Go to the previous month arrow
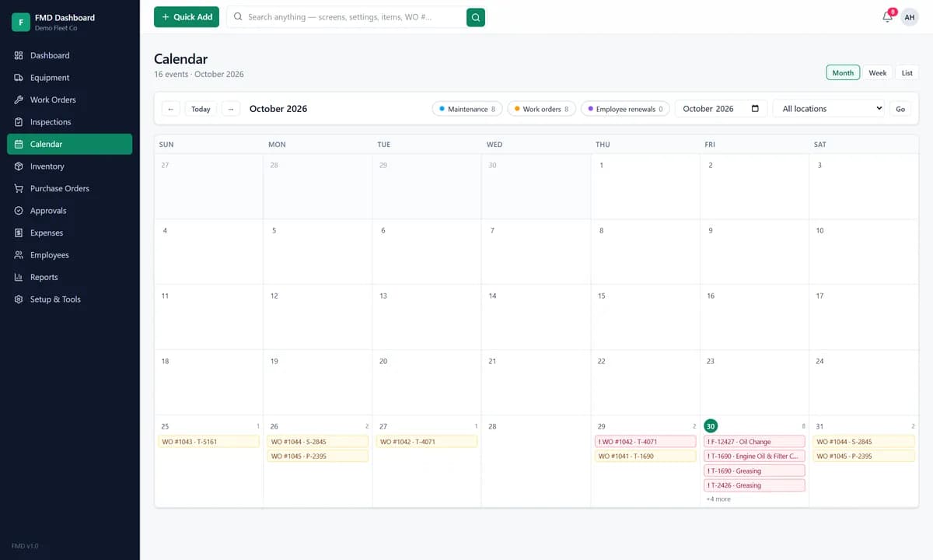 [171, 109]
